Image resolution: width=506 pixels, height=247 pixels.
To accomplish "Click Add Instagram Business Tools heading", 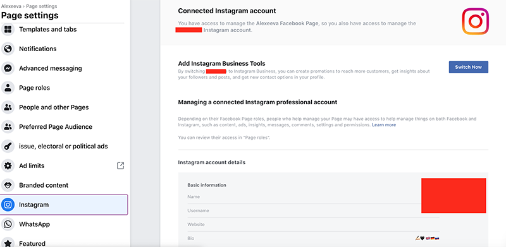I will pyautogui.click(x=221, y=64).
